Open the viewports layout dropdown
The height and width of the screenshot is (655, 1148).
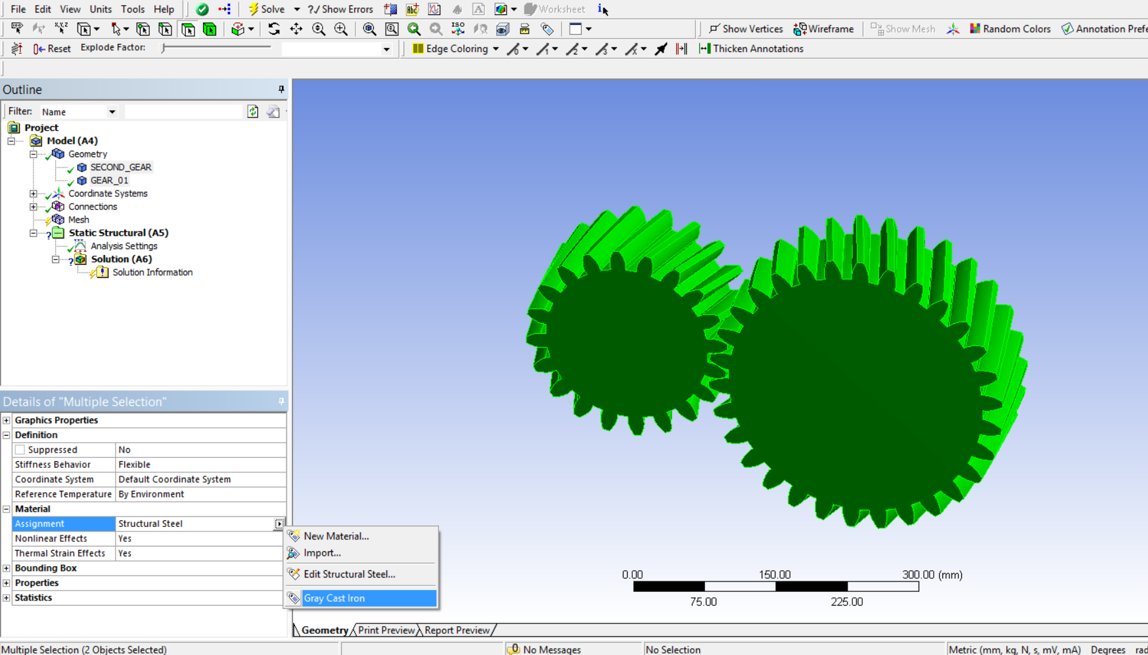point(589,29)
